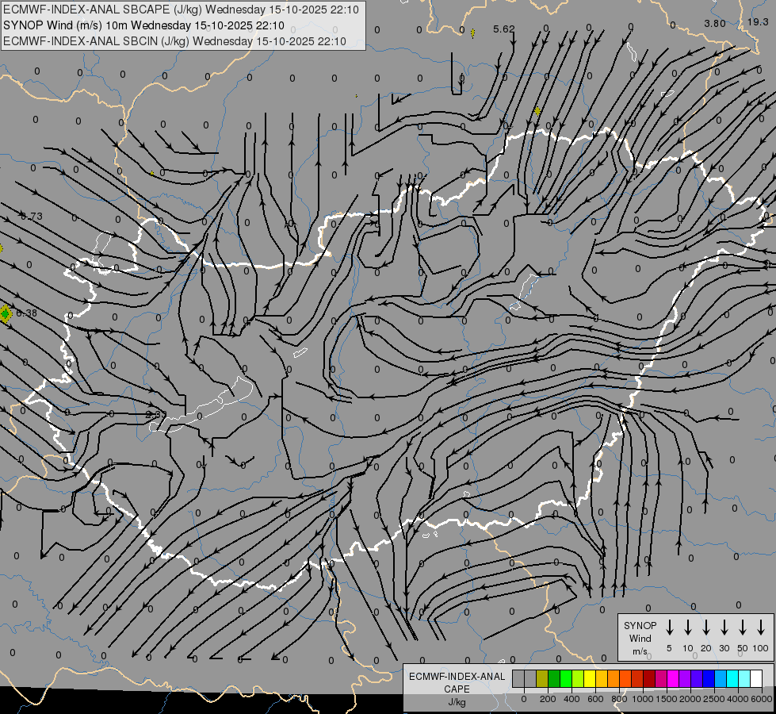Select the dark maroon CAPE legend swatch
The height and width of the screenshot is (714, 776).
(649, 678)
